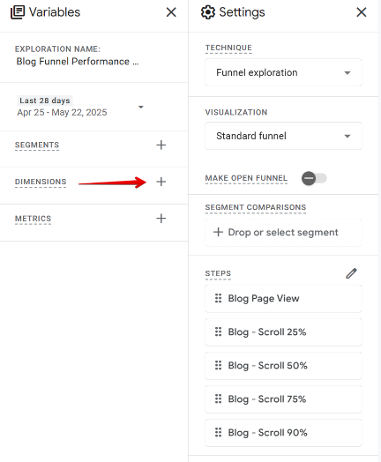This screenshot has width=381, height=462.
Task: Add a new dimension with plus icon
Action: 161,182
